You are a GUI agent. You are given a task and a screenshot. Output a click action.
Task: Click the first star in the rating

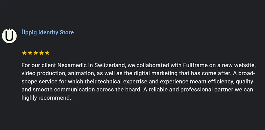pyautogui.click(x=24, y=53)
